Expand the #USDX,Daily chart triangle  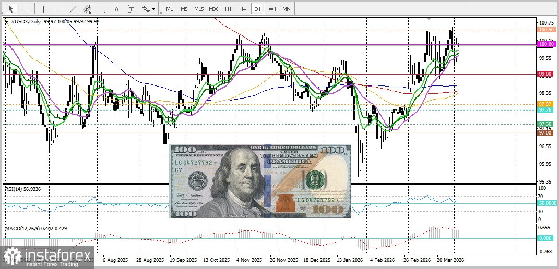click(7, 21)
